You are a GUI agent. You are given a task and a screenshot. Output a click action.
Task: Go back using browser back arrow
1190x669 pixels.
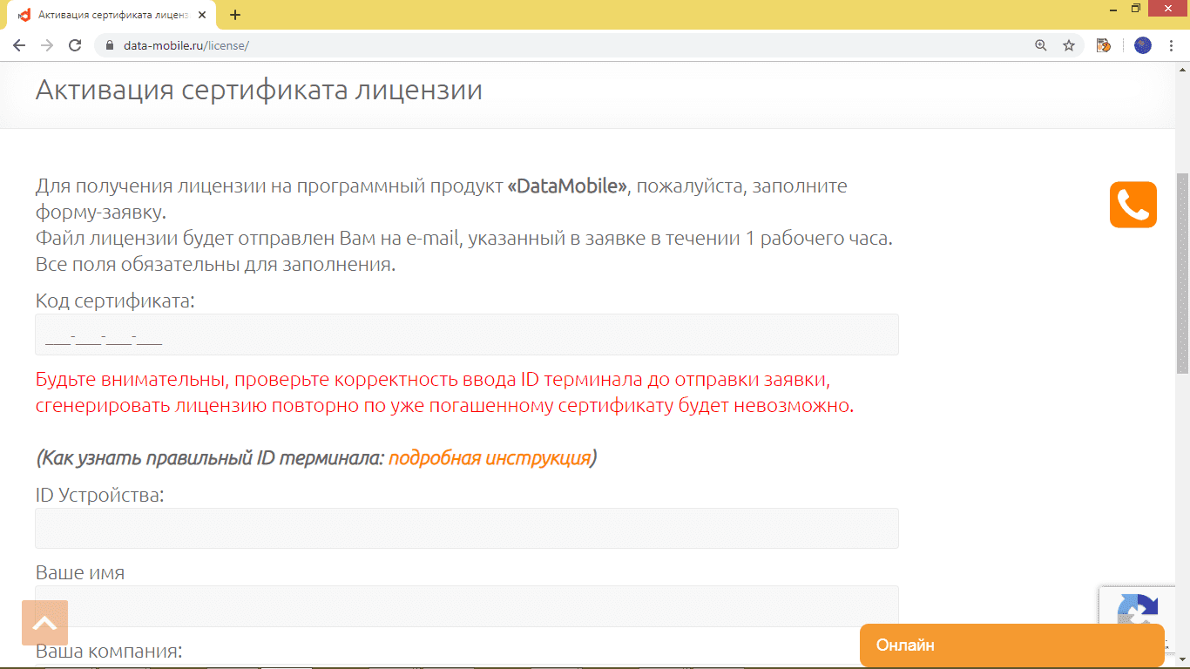click(19, 45)
